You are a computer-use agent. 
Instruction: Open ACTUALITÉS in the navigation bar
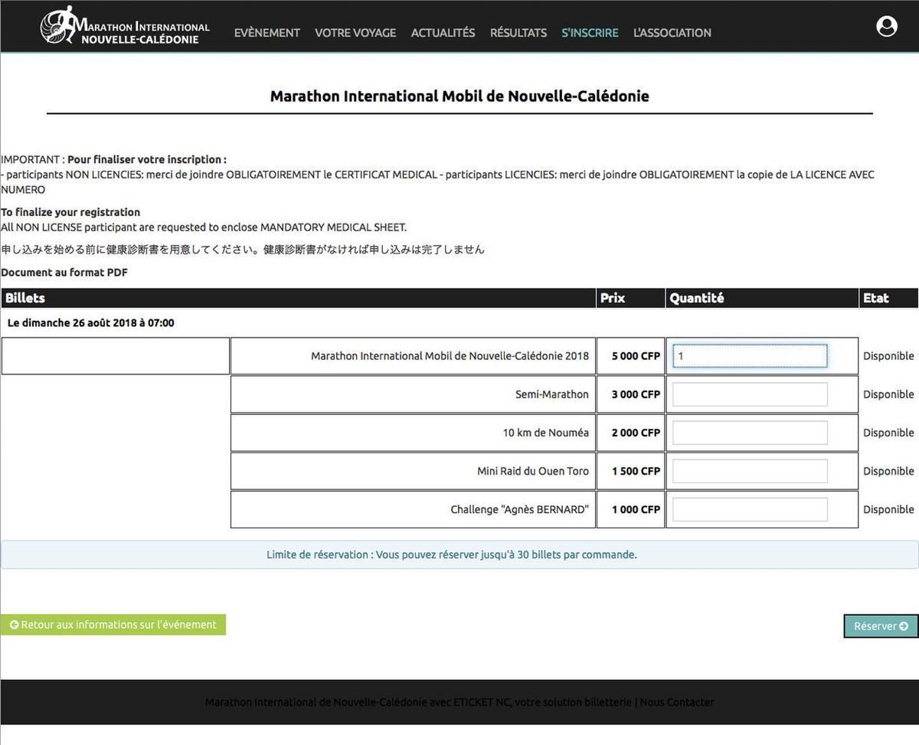click(x=443, y=33)
